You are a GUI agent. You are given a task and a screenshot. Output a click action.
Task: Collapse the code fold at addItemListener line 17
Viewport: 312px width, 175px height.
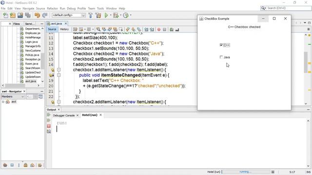[58, 70]
